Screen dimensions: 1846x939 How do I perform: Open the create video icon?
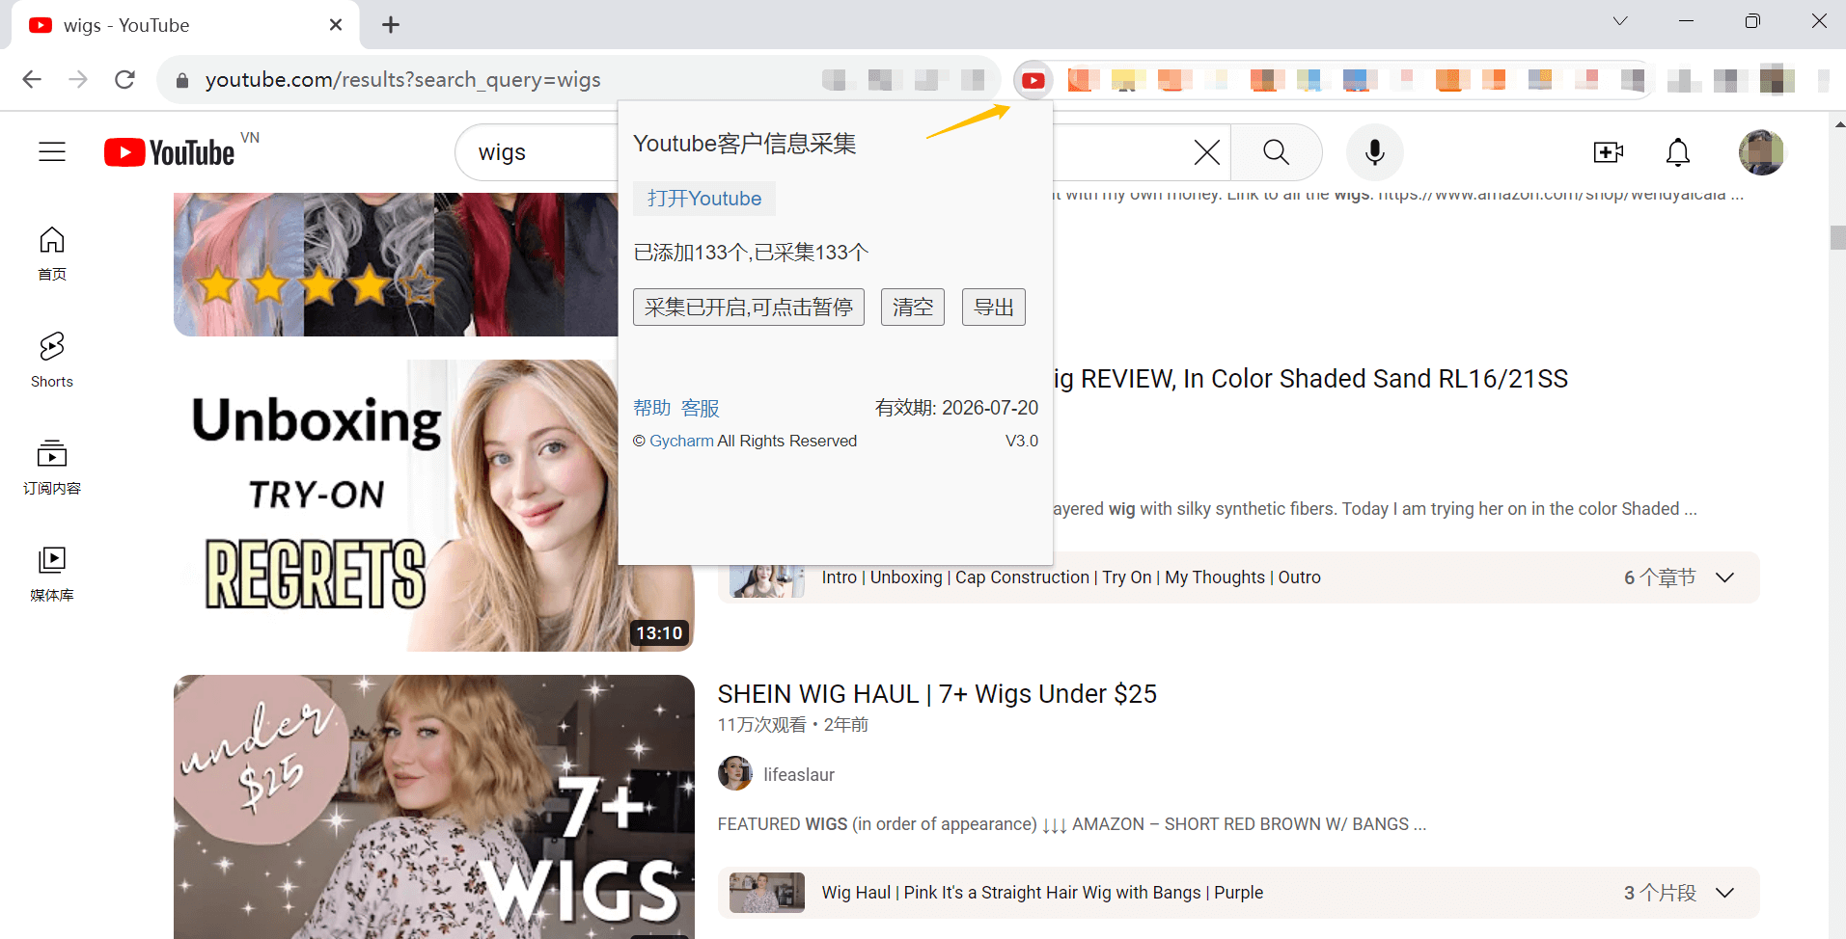pyautogui.click(x=1608, y=152)
